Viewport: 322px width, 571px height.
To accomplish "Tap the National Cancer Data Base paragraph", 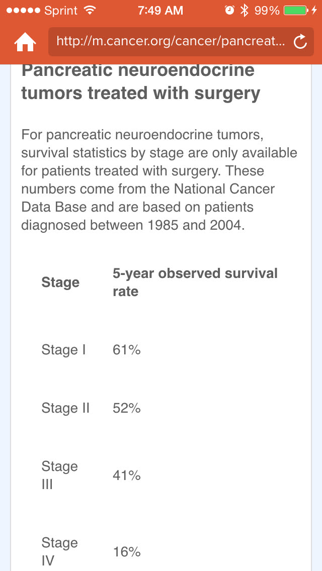I will pyautogui.click(x=159, y=180).
